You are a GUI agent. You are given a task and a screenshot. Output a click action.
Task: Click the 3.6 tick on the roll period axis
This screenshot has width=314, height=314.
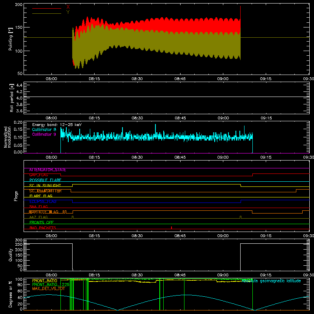click(19, 111)
